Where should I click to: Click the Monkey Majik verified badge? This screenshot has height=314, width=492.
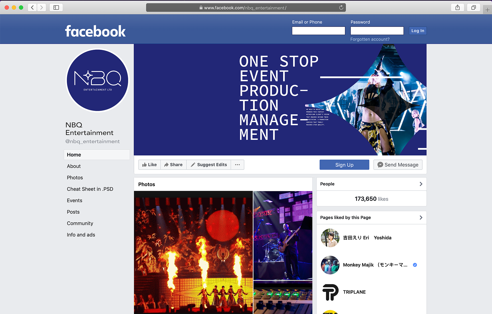pos(415,265)
